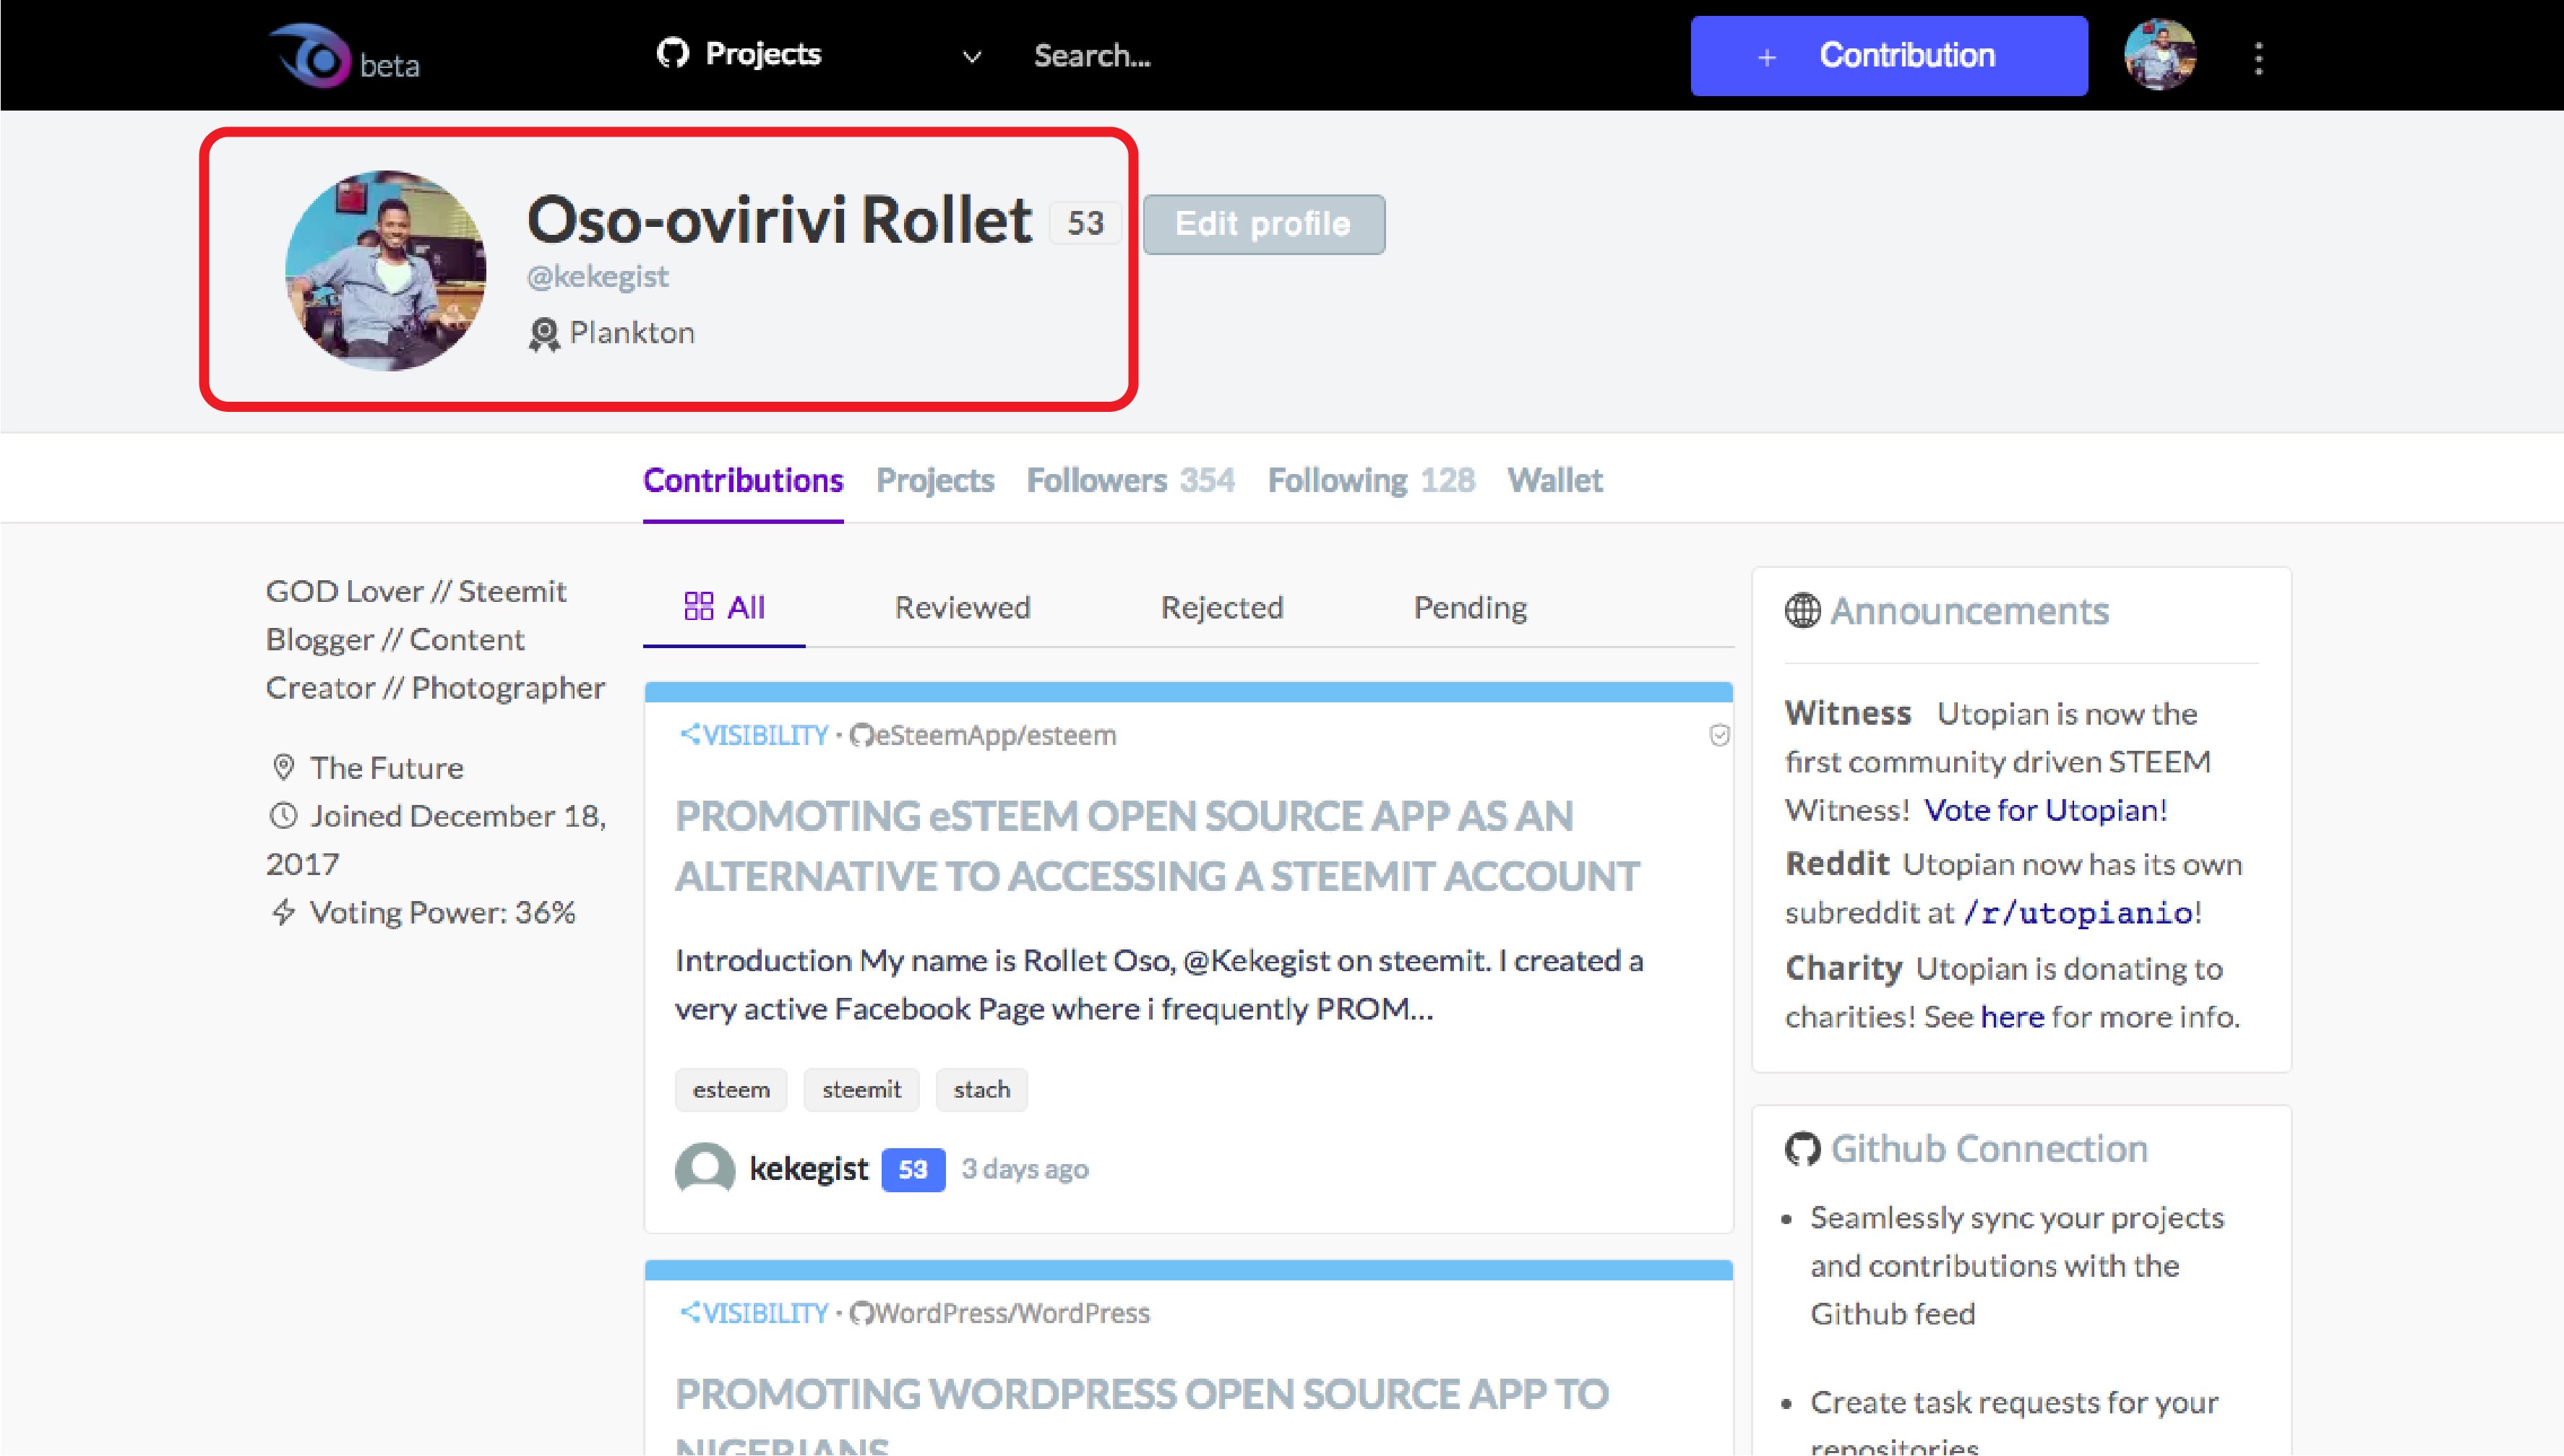
Task: Click the GitHub icon before WordPress/WordPress
Action: (x=861, y=1313)
